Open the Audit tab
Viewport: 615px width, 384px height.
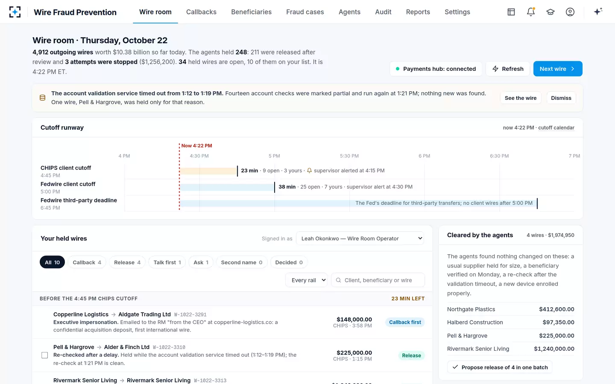click(383, 12)
